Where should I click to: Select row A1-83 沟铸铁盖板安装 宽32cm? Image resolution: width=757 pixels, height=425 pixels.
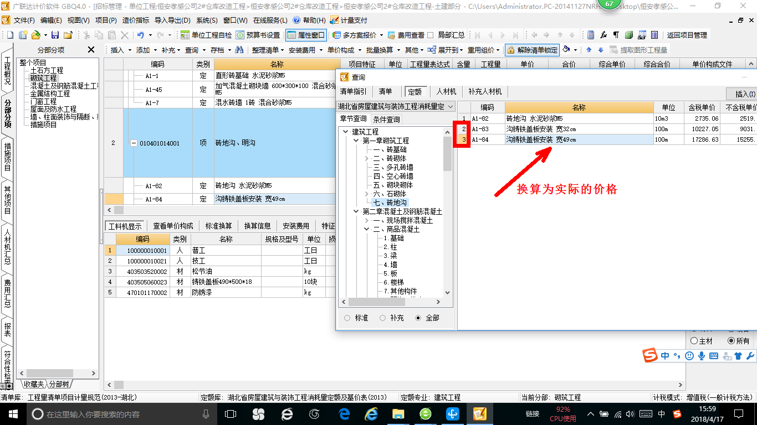coord(607,129)
